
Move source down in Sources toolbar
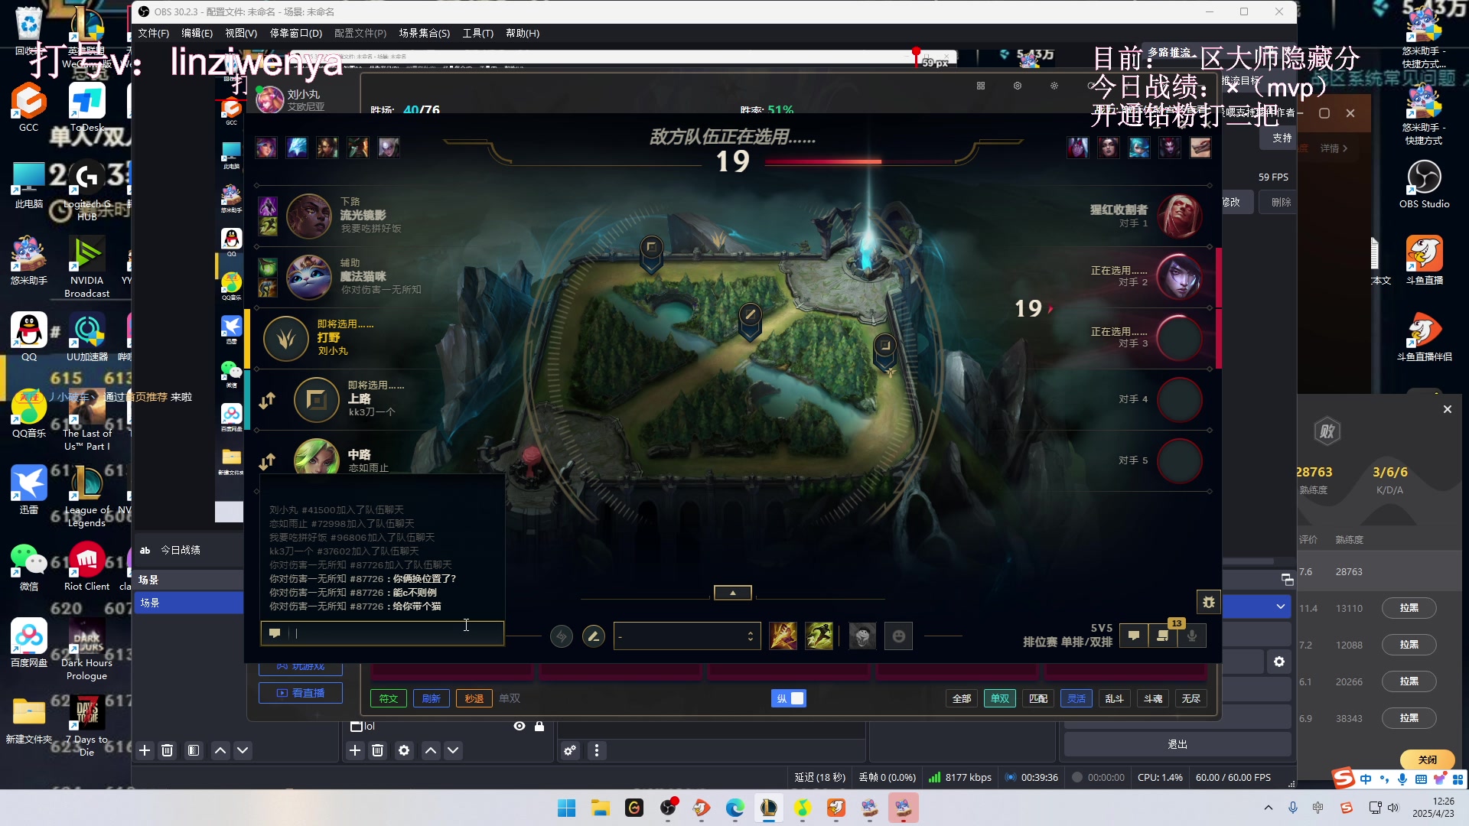pos(453,750)
